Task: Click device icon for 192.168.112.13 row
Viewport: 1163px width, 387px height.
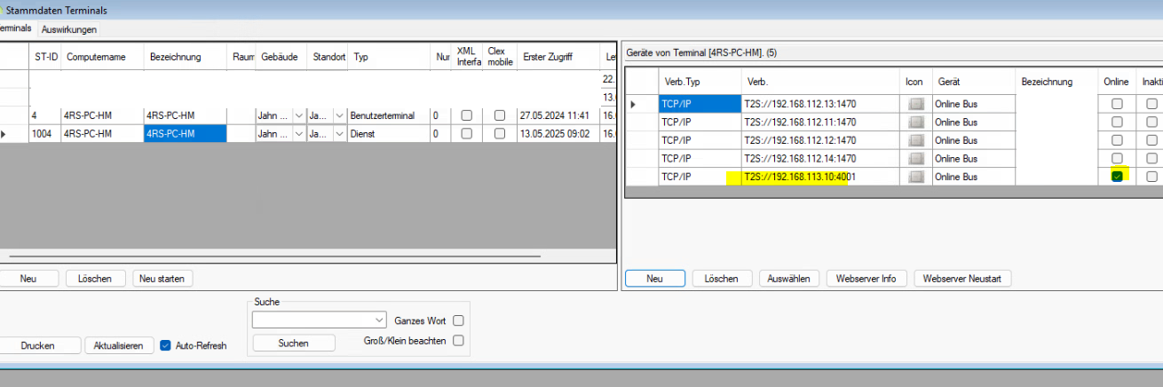Action: 915,104
